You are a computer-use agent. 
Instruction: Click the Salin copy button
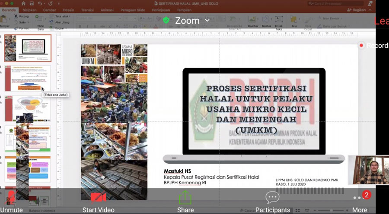[21, 22]
